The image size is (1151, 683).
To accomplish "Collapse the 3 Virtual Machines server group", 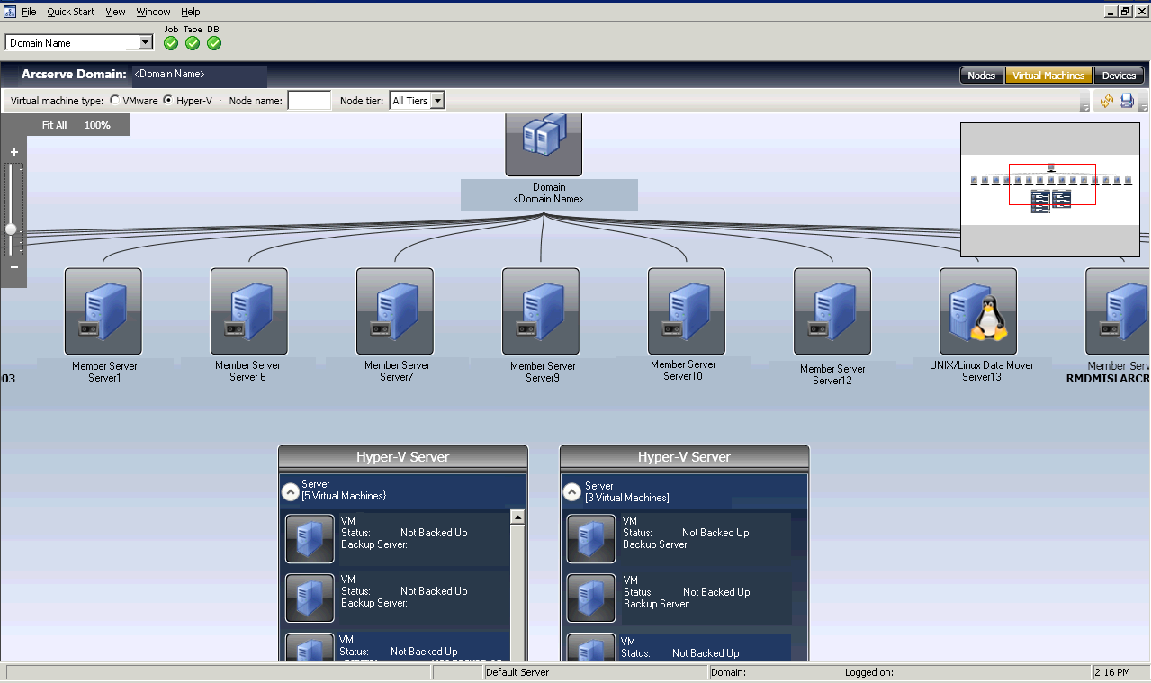I will point(571,492).
